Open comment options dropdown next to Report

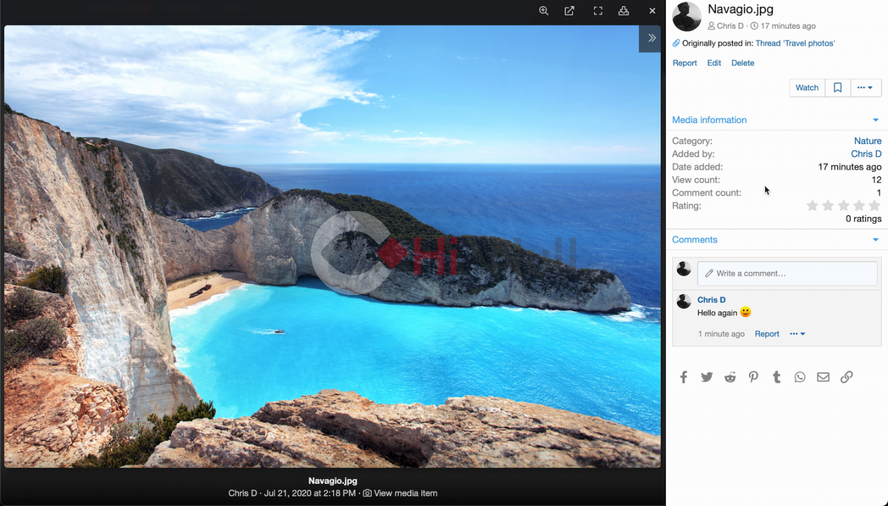tap(797, 334)
